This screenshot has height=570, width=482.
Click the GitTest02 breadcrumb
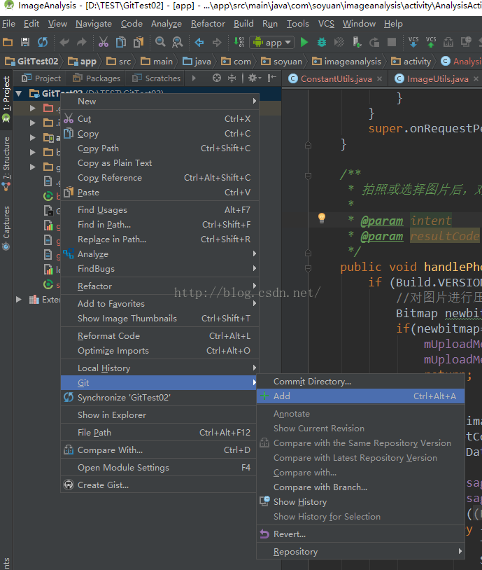point(31,62)
